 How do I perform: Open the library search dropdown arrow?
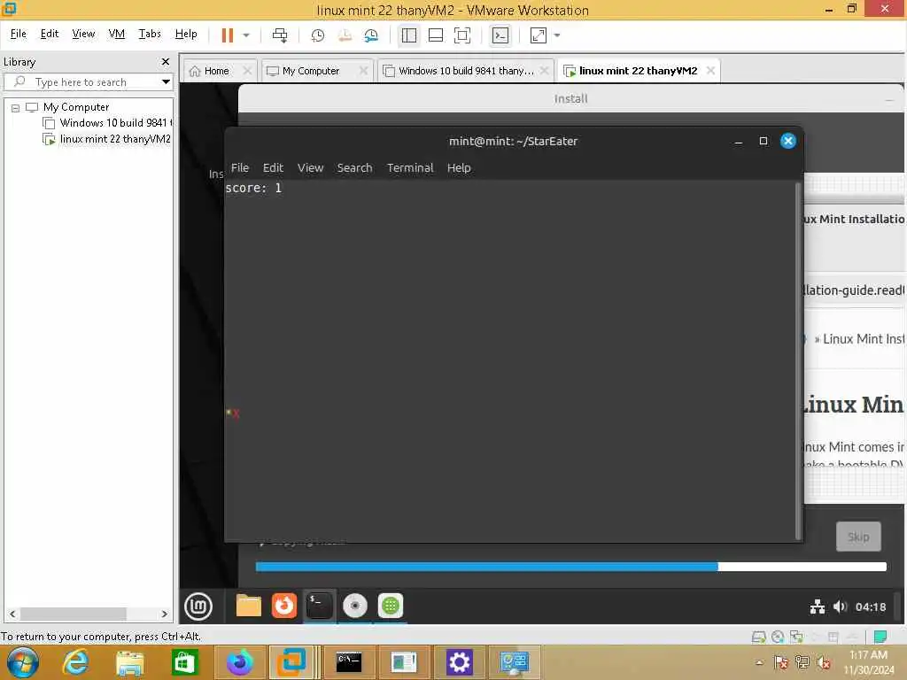pos(166,82)
